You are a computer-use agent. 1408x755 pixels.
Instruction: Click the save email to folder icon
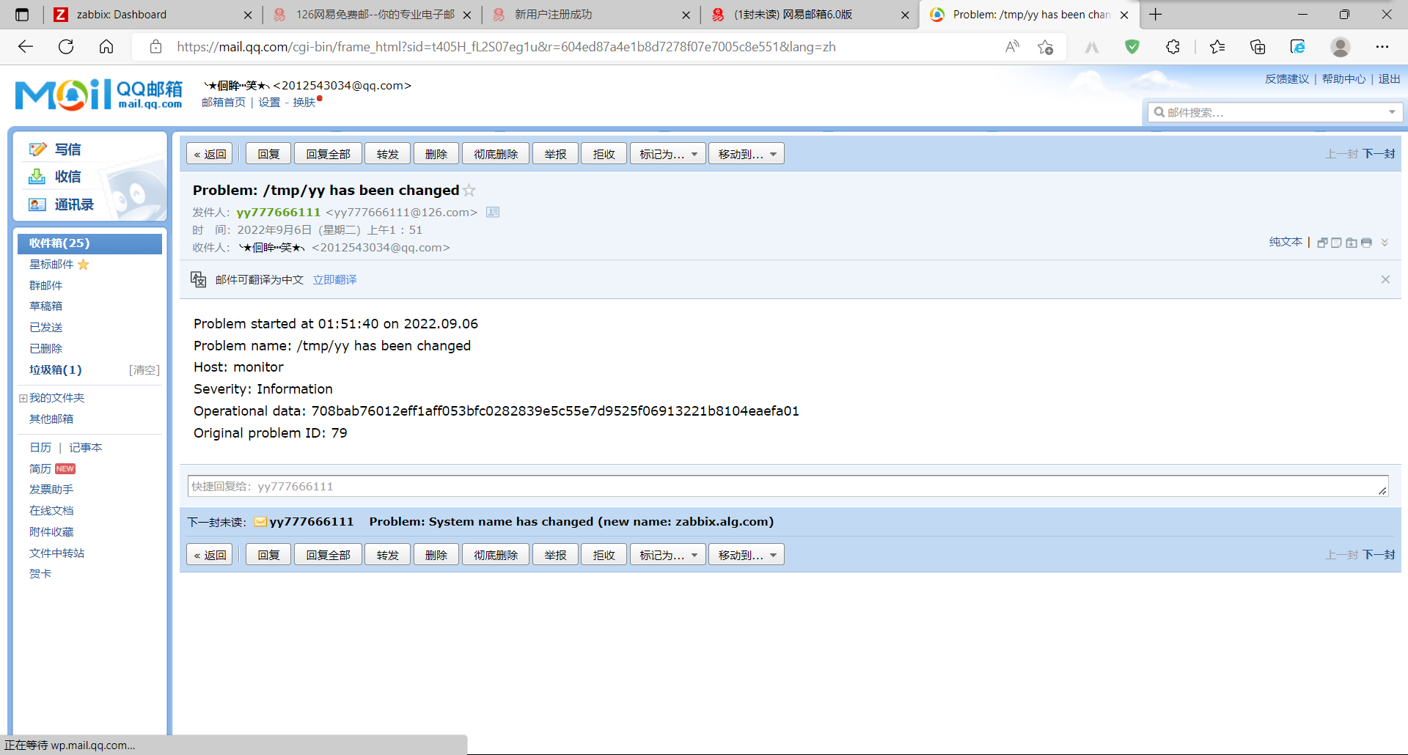[1352, 243]
